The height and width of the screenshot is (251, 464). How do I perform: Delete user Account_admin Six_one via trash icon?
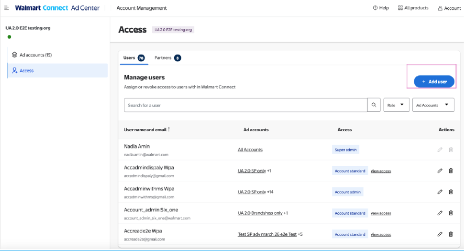coord(451,213)
